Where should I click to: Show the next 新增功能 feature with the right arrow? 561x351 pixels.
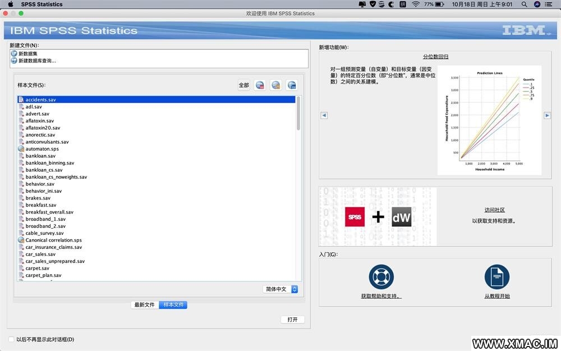coord(547,115)
